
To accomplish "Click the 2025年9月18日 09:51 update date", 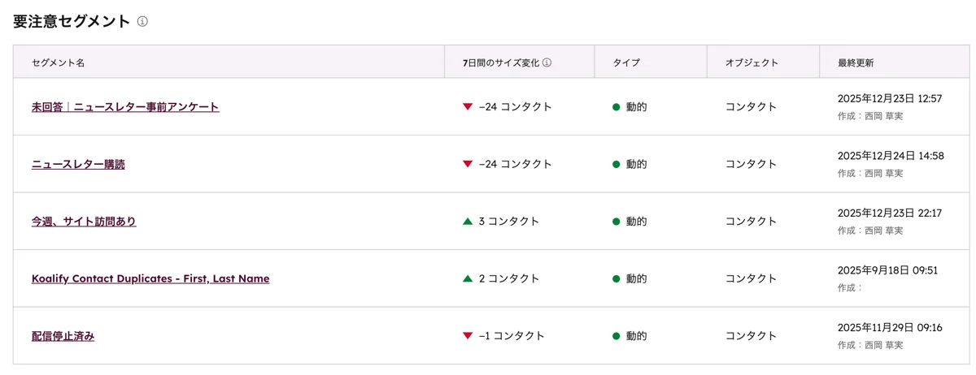I will [887, 270].
